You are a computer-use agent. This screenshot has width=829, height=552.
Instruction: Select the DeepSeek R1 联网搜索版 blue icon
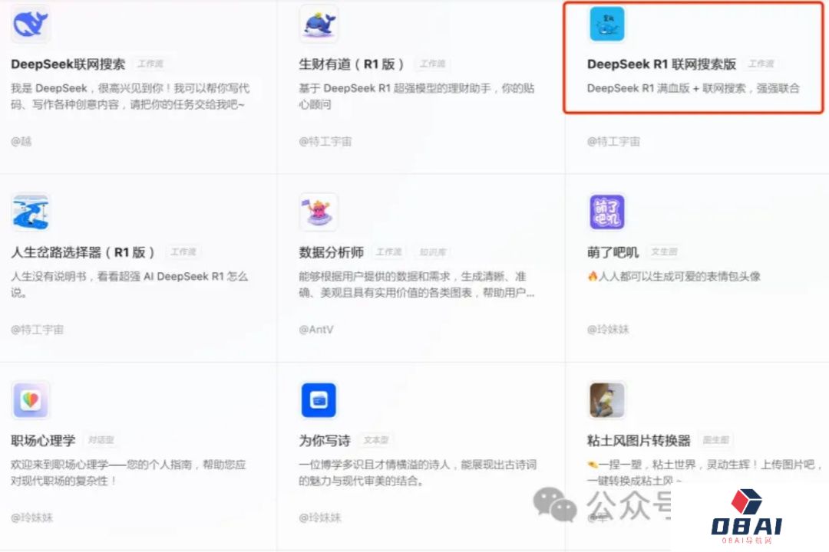click(607, 24)
